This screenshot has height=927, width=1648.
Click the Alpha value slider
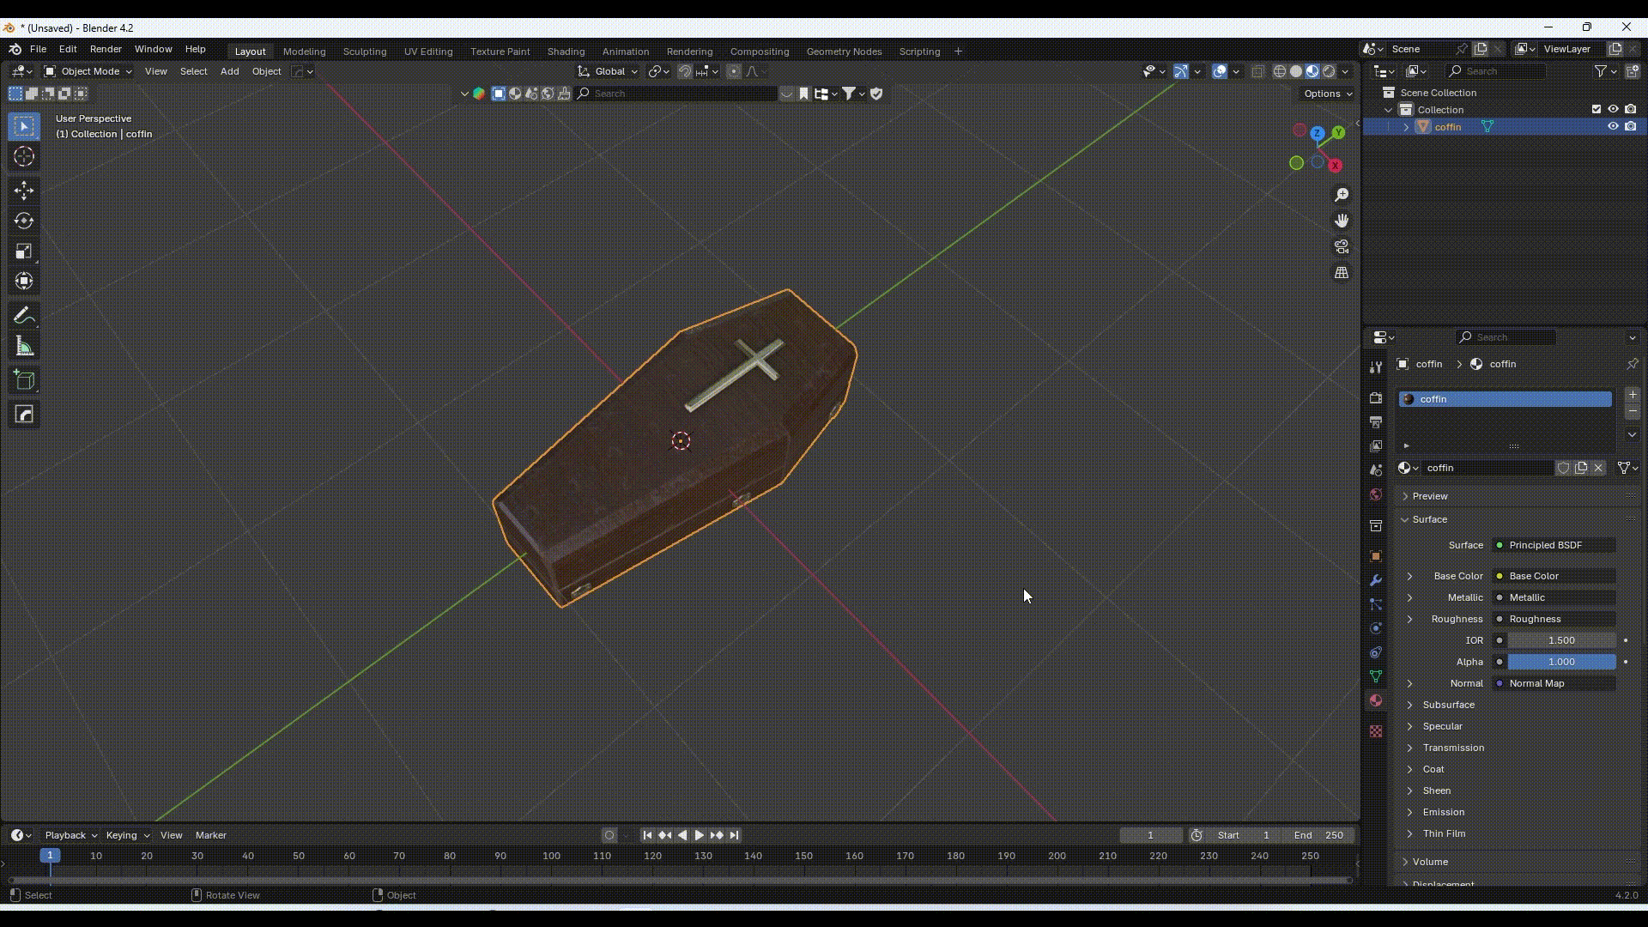[x=1561, y=662]
